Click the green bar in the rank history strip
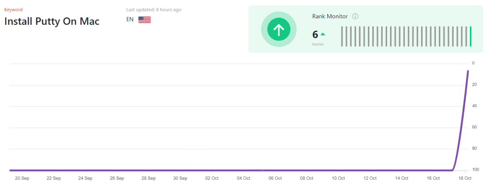 pos(471,36)
